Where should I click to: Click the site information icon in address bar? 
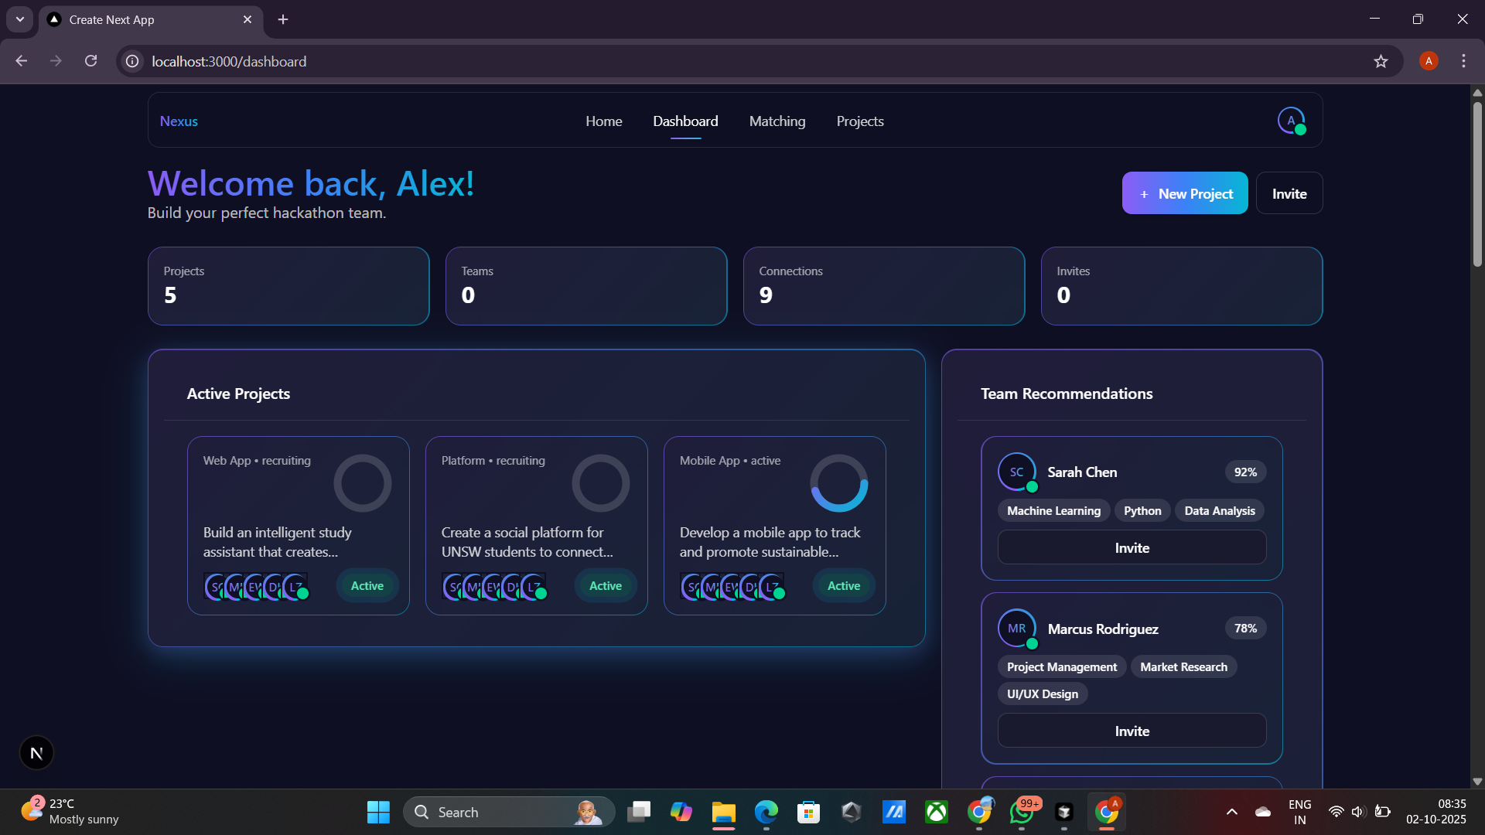131,61
